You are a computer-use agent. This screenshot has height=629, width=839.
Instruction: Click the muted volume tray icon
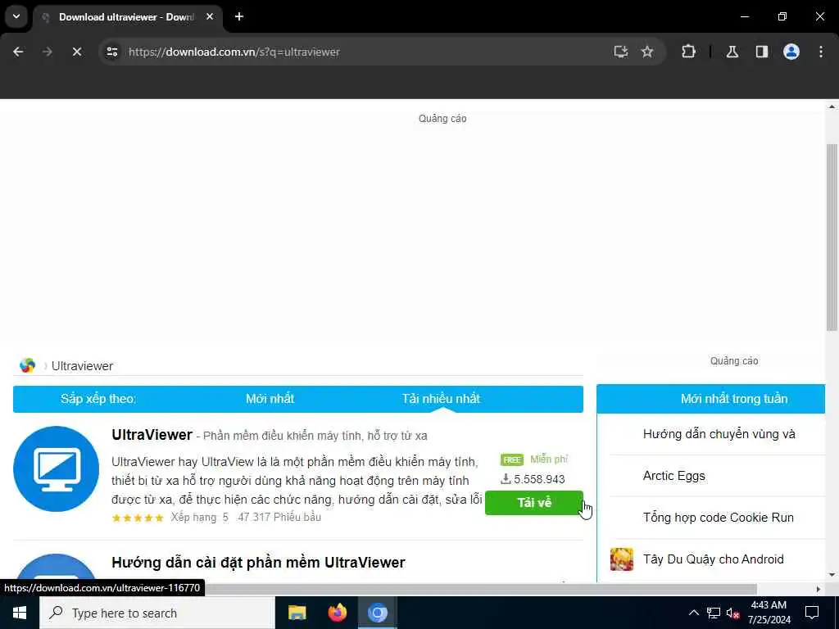[733, 613]
